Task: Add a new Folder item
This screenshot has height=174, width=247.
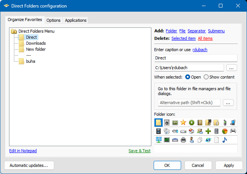Action: pos(171,31)
